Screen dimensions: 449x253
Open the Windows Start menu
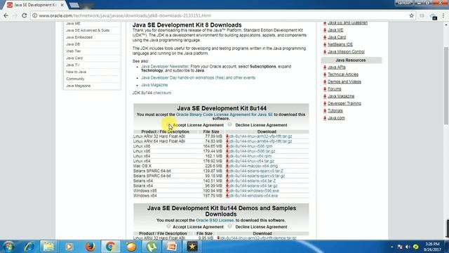click(x=8, y=247)
